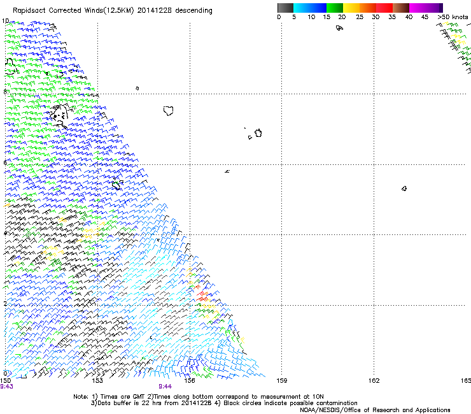
Task: Click the '>50 knots' legend label
Action: click(453, 17)
